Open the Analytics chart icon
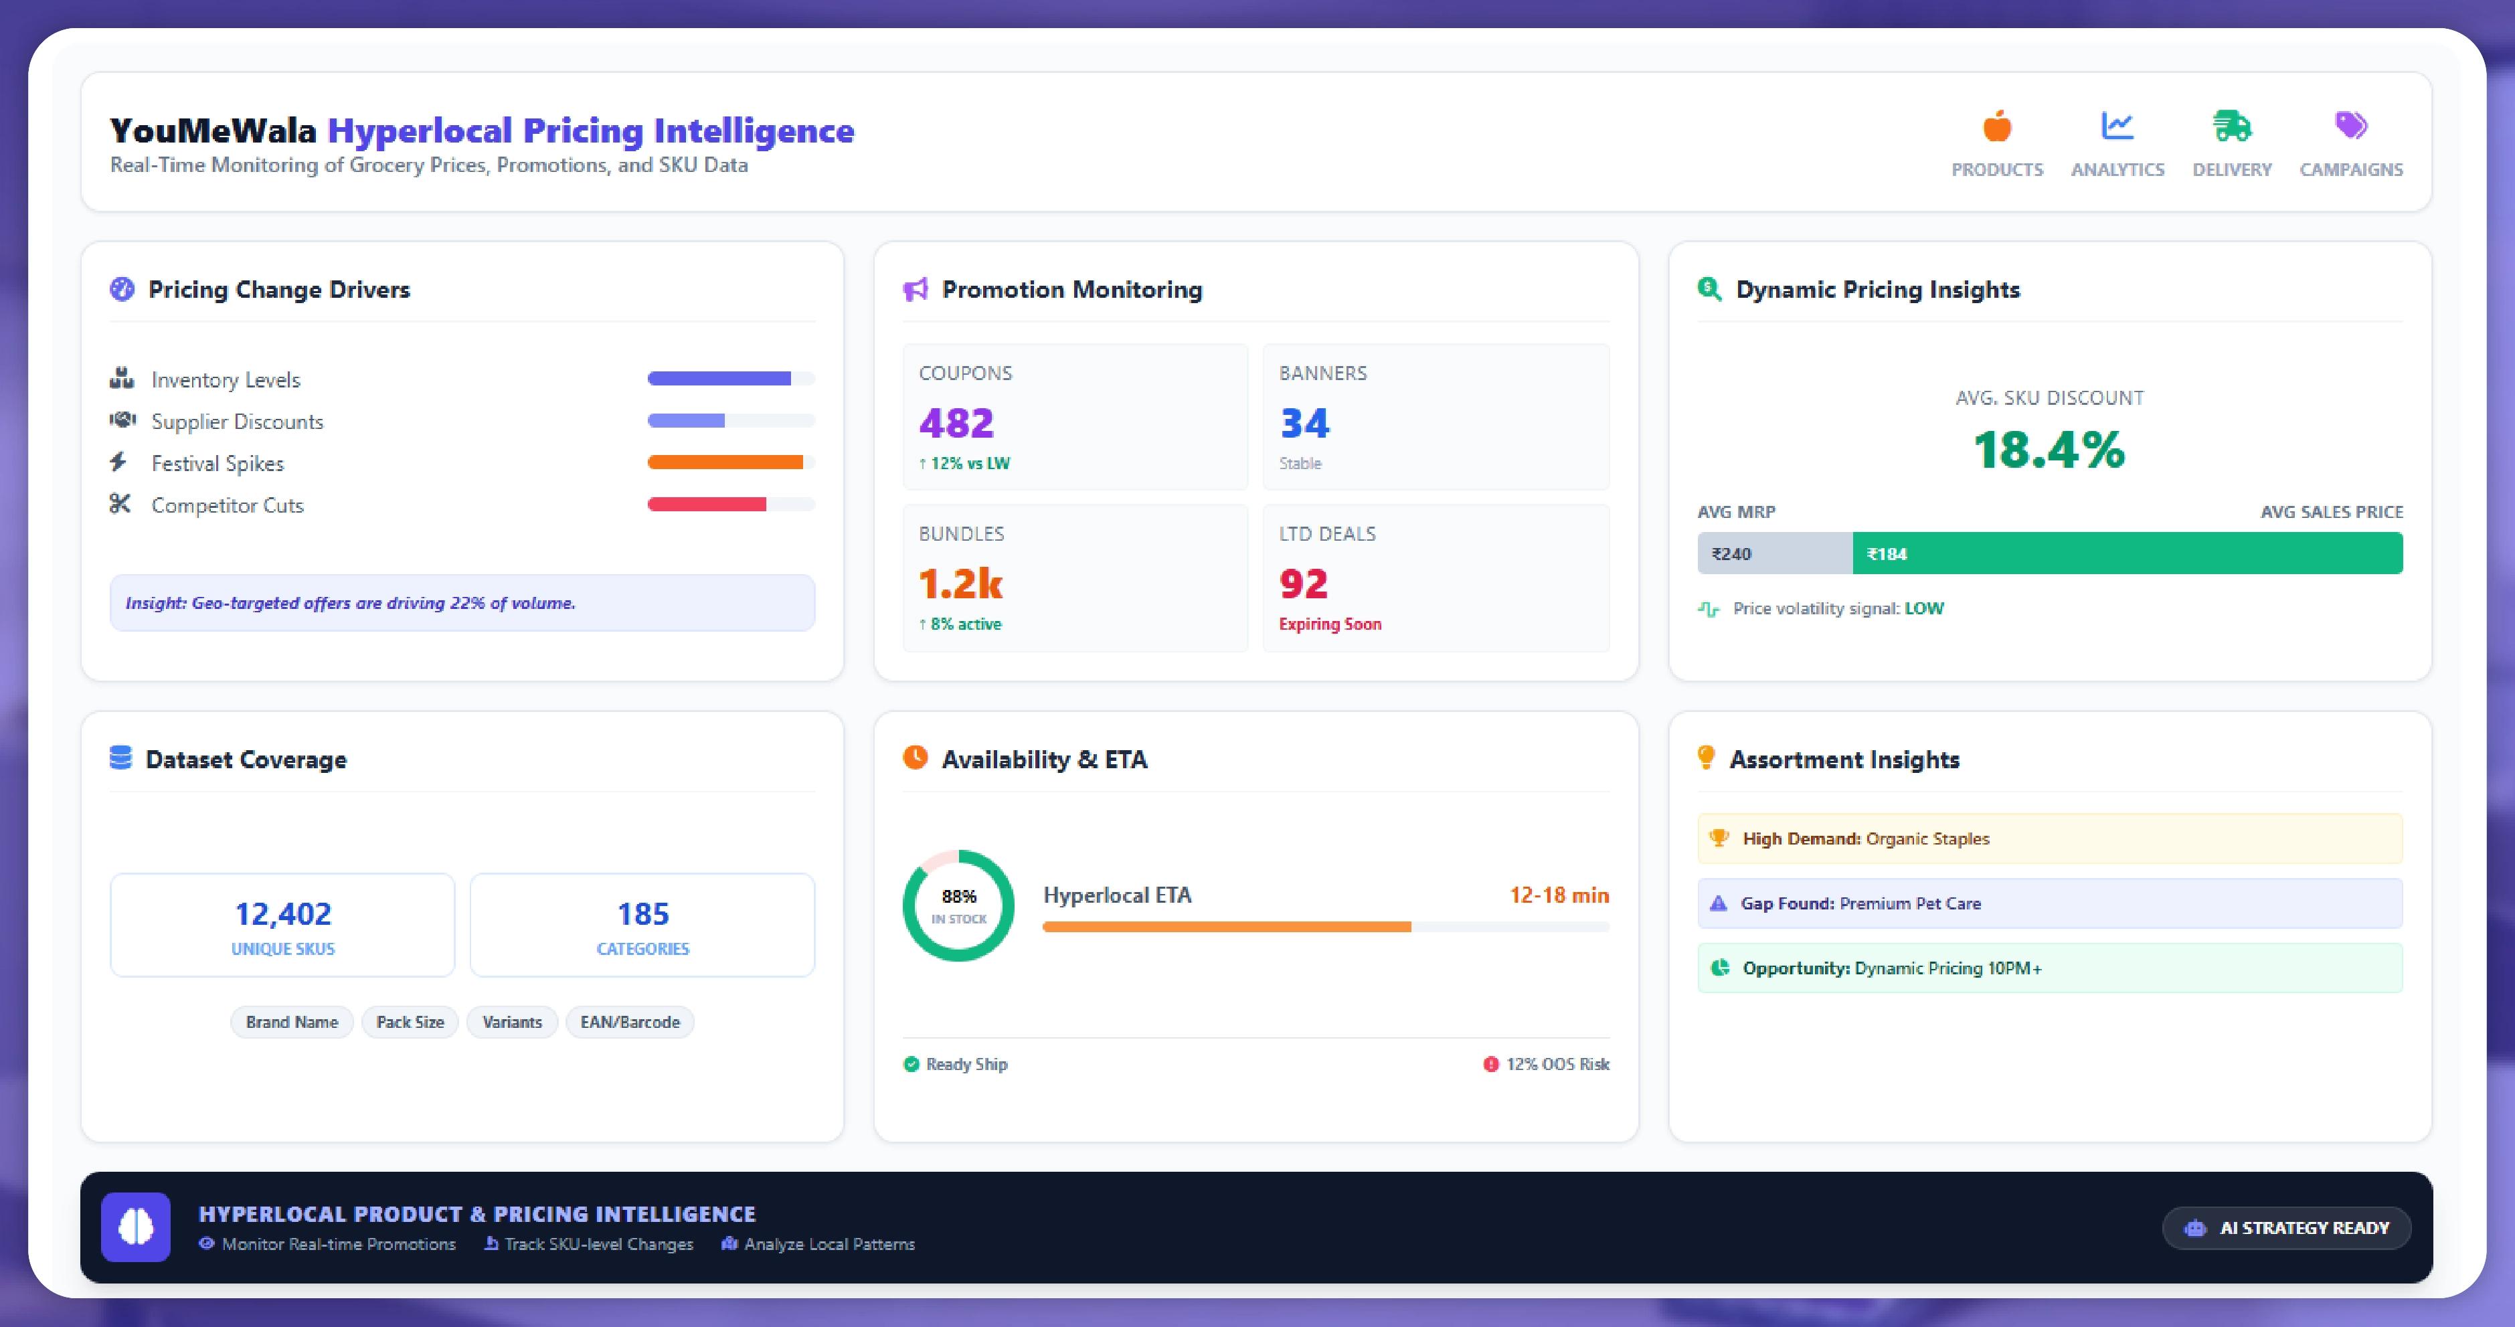Image resolution: width=2515 pixels, height=1327 pixels. (2117, 126)
